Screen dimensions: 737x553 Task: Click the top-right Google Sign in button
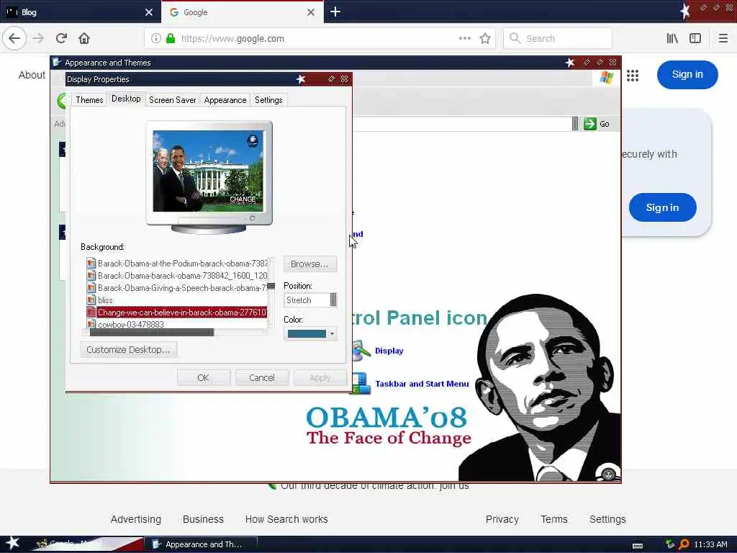pyautogui.click(x=687, y=75)
